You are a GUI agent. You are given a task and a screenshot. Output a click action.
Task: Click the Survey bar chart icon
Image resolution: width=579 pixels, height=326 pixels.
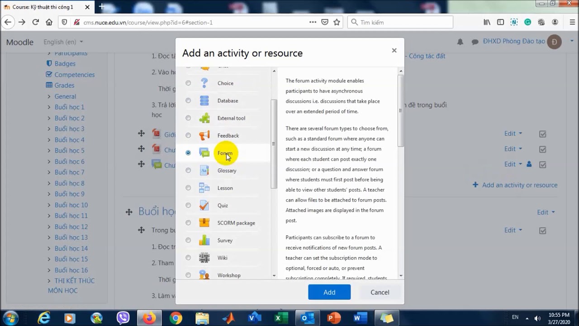(x=204, y=240)
